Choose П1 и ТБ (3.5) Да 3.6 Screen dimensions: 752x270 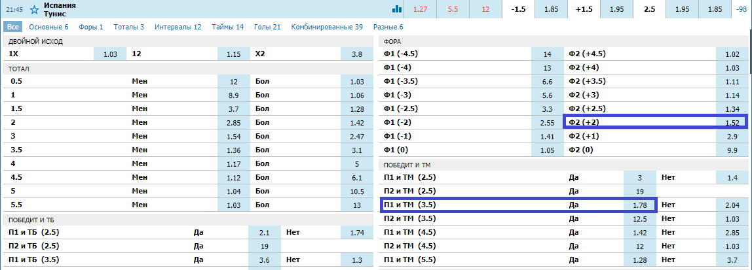click(264, 260)
